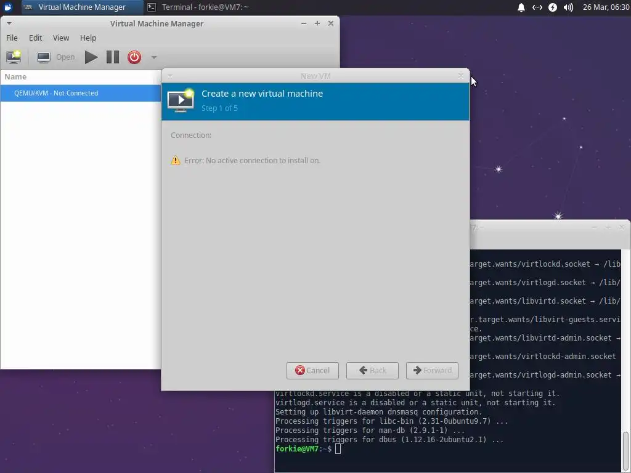Shut down the VM using red power icon

[134, 57]
